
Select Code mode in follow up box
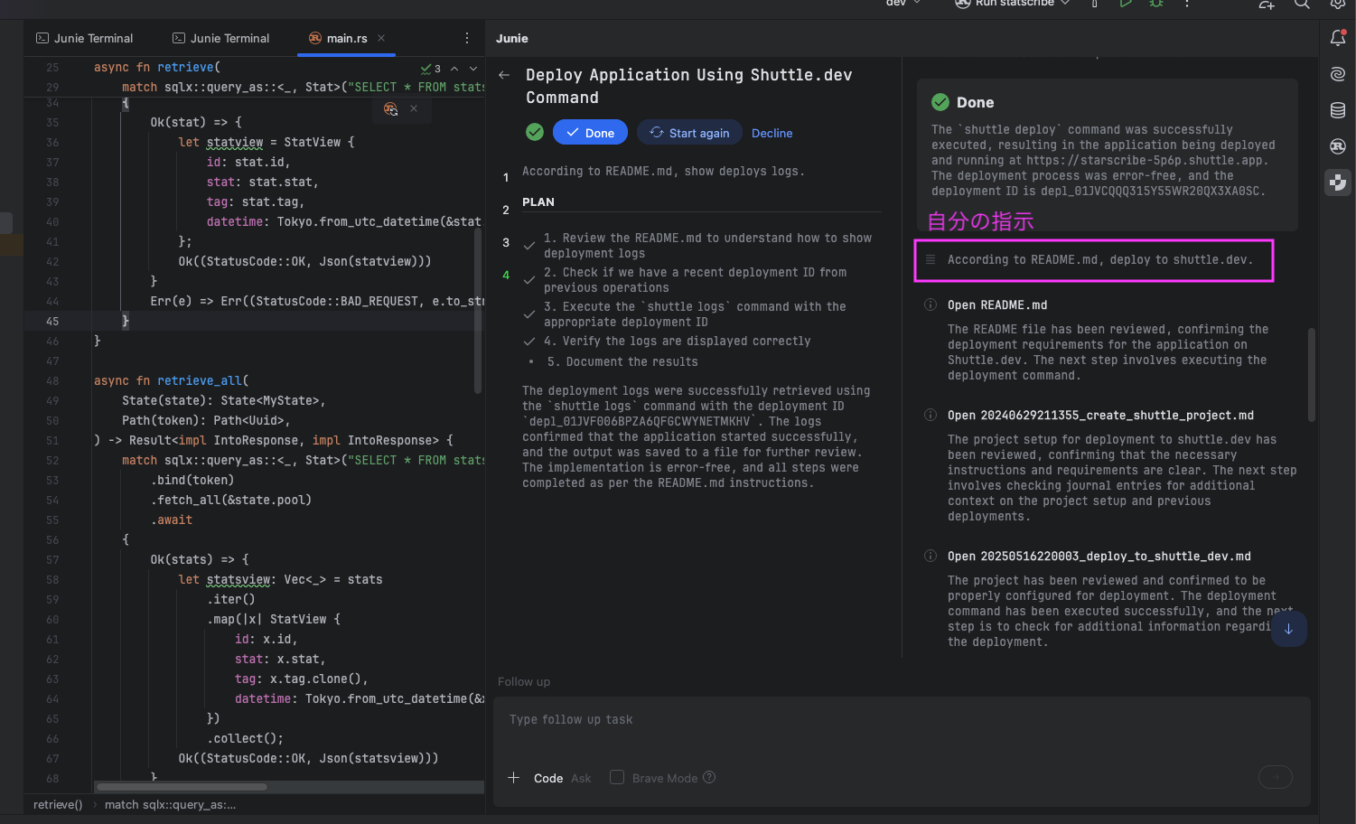[x=548, y=779]
